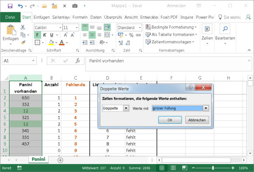This screenshot has height=172, width=254.
Task: Open the Datei tab
Action: click(10, 17)
